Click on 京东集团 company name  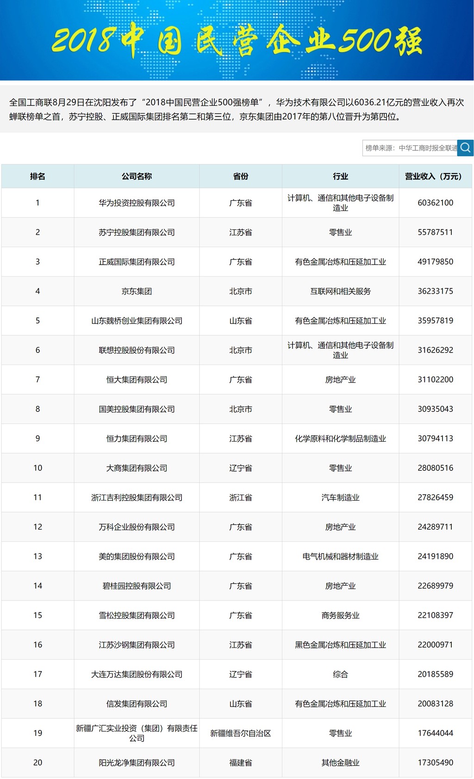click(137, 291)
